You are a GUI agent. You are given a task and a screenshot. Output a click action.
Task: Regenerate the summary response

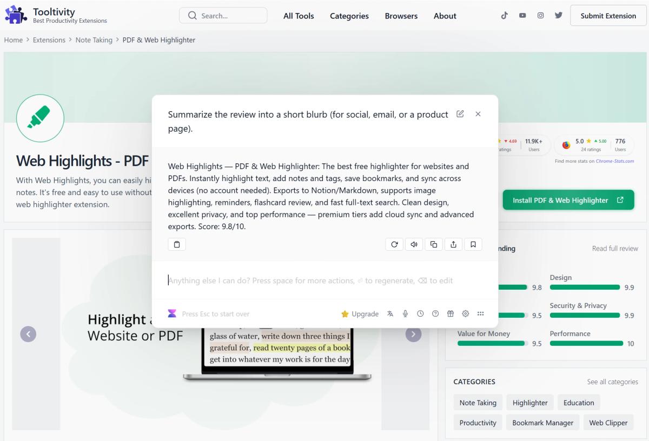[x=394, y=244]
